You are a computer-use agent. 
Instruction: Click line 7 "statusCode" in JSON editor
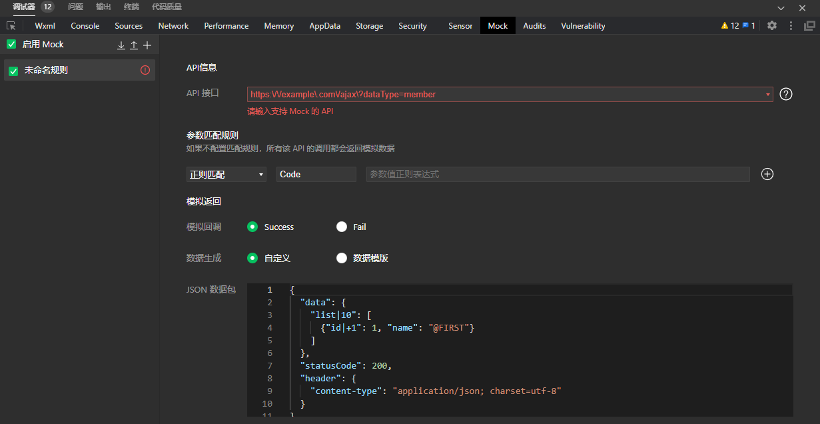[x=346, y=366]
